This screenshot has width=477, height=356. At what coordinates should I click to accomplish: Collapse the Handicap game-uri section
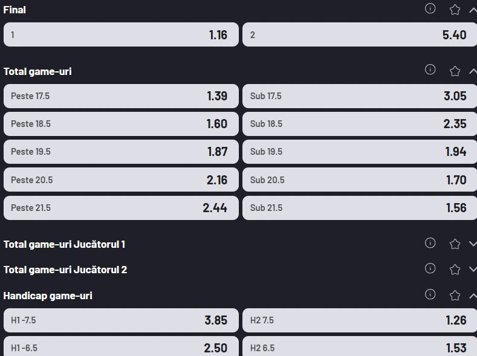point(473,296)
